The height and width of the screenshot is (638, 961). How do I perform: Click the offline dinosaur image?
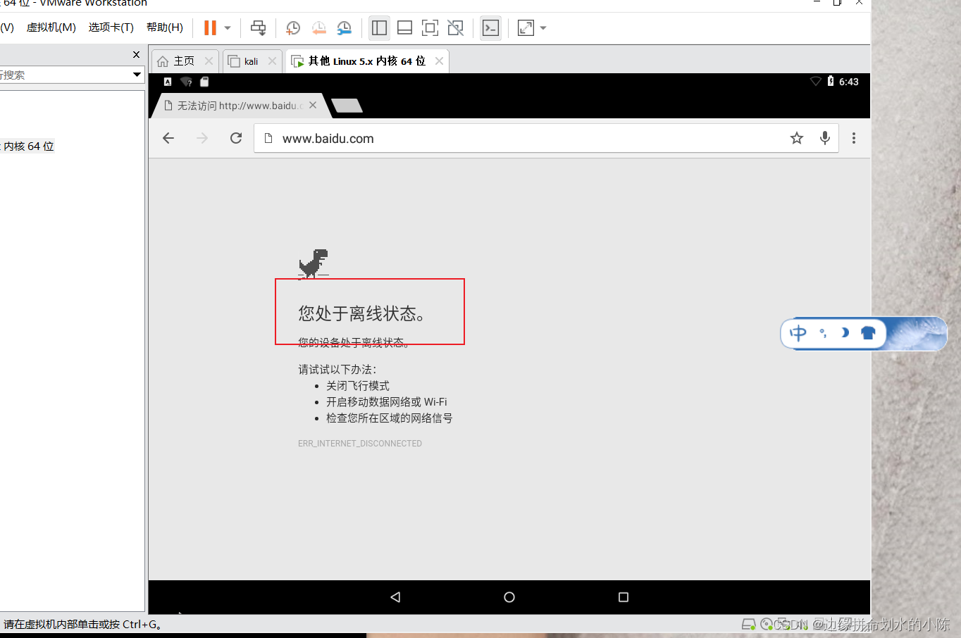click(x=314, y=264)
